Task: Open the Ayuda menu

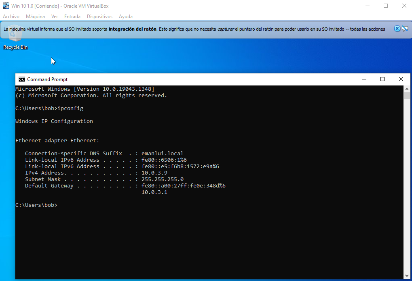Action: point(126,17)
